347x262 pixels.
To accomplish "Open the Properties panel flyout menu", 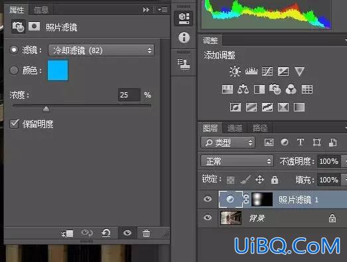I will click(x=163, y=10).
